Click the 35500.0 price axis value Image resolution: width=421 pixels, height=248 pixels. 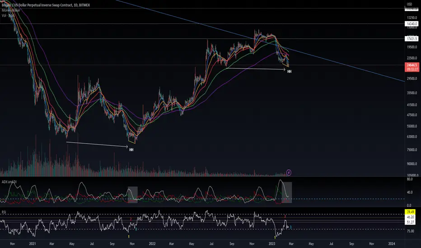412,93
